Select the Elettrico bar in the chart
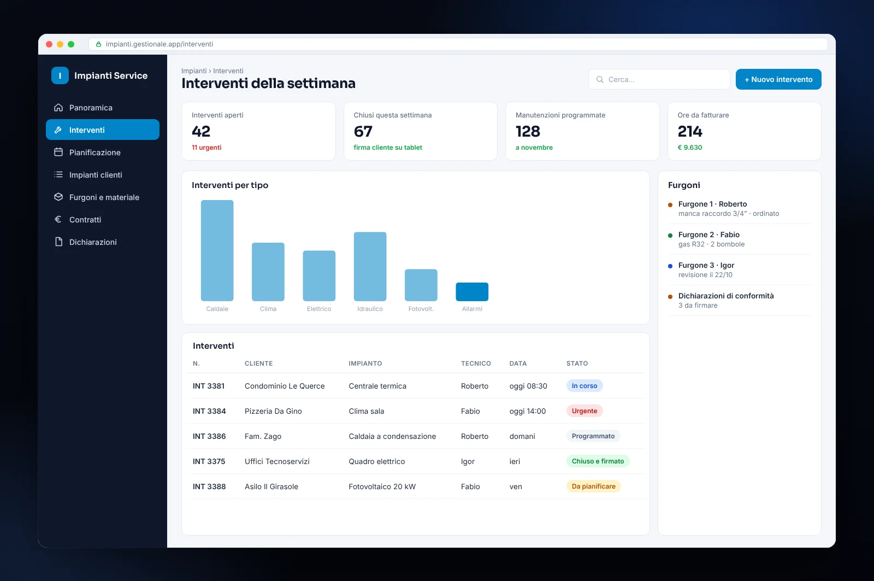Image resolution: width=874 pixels, height=581 pixels. tap(319, 276)
